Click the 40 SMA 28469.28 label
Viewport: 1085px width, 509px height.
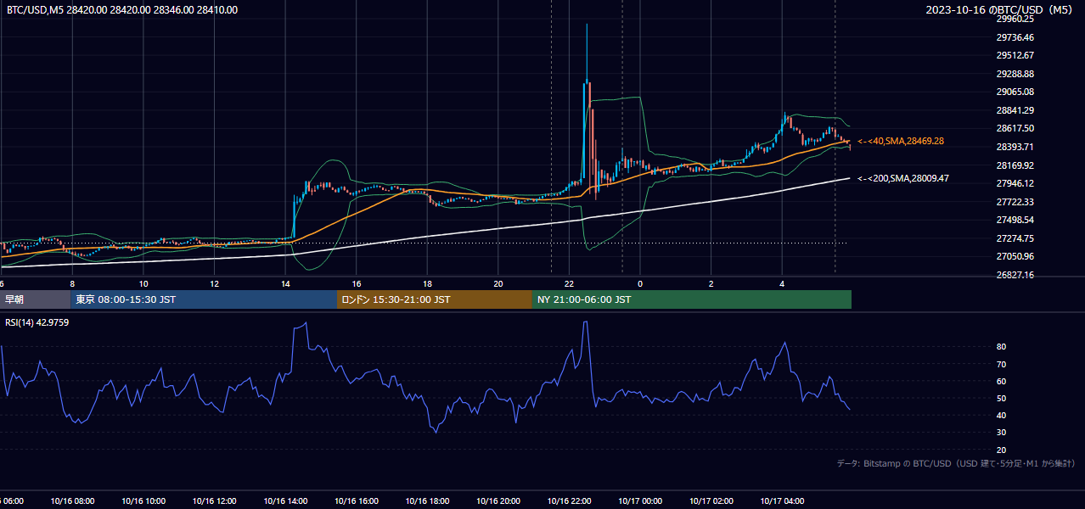pyautogui.click(x=901, y=141)
